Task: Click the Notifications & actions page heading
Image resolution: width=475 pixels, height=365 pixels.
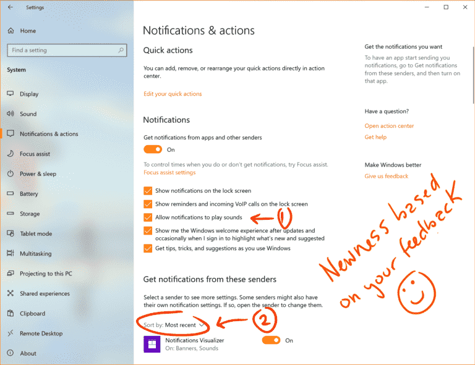Action: pyautogui.click(x=199, y=30)
